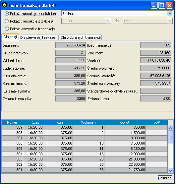Image resolution: width=176 pixels, height=184 pixels.
Task: Expand the range end time dropdown after 'do'
Action: click(169, 21)
